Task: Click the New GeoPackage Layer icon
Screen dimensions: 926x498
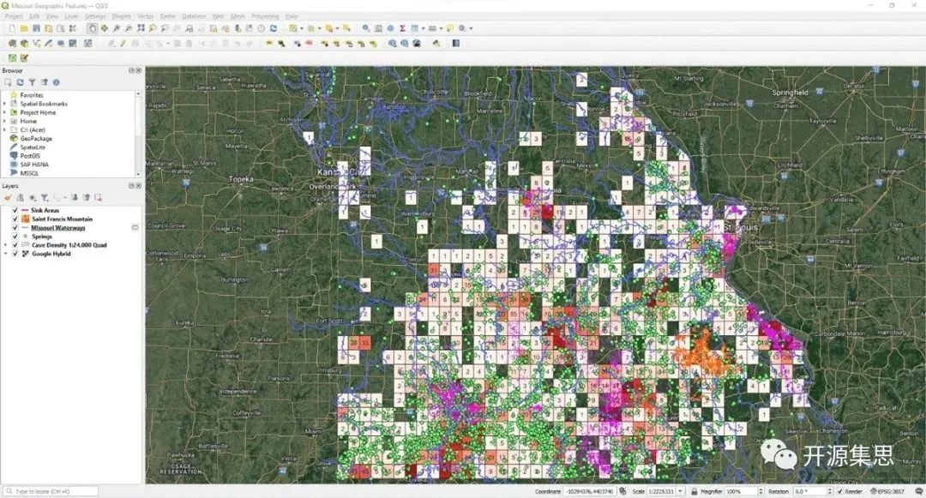Action: [x=24, y=44]
